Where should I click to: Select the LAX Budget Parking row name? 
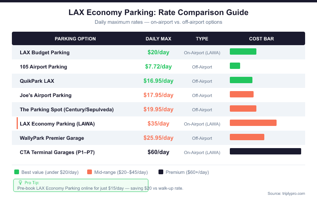coord(45,53)
